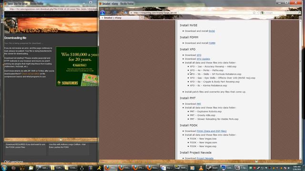Click the xVamp page vertical scrollbar
Image resolution: width=305 pixels, height=171 pixels.
[300, 89]
